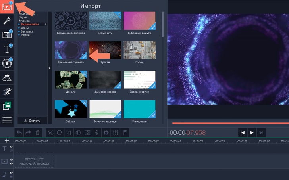Click the scissors Split tool

[50, 133]
